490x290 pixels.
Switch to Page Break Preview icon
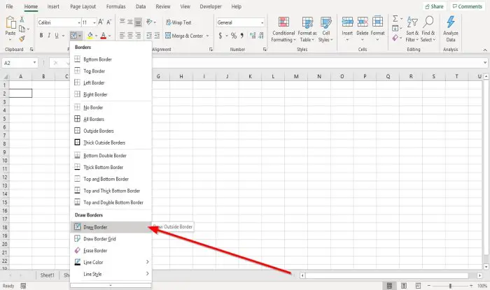click(418, 286)
